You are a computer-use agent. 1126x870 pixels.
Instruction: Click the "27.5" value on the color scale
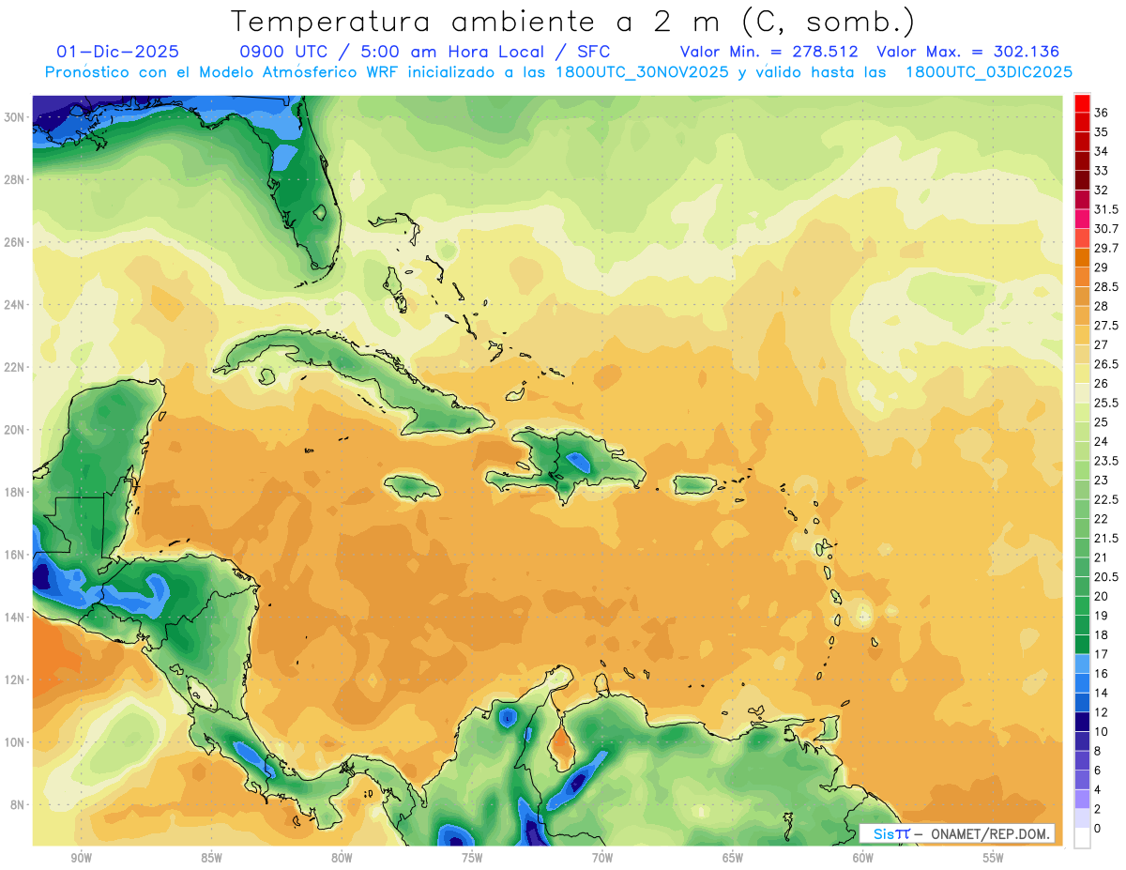point(1106,326)
